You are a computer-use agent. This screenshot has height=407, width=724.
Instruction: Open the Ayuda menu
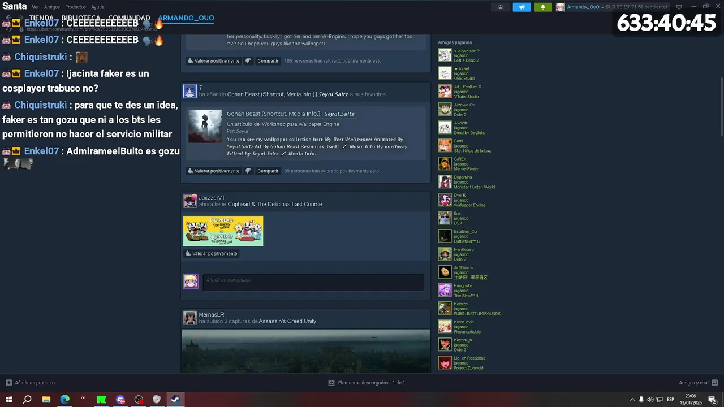pyautogui.click(x=98, y=7)
